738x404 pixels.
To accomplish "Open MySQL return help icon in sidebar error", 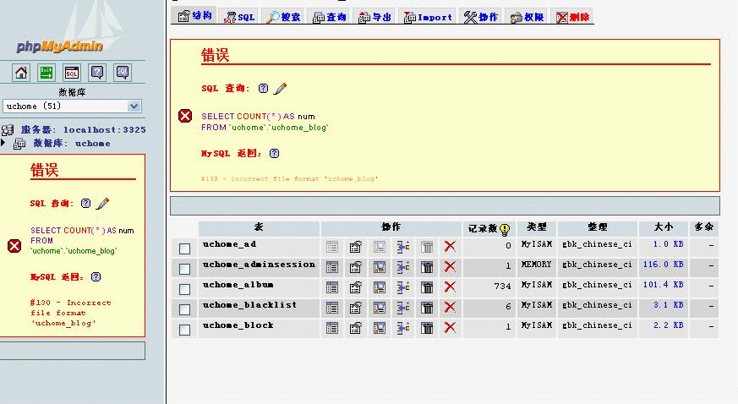I will [96, 276].
